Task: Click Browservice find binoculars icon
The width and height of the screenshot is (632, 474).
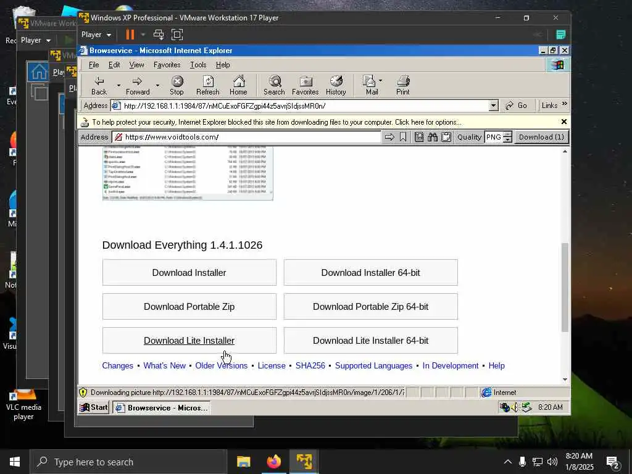Action: [433, 137]
